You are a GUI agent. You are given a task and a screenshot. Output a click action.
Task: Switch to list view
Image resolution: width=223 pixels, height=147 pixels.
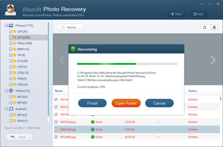(214, 27)
